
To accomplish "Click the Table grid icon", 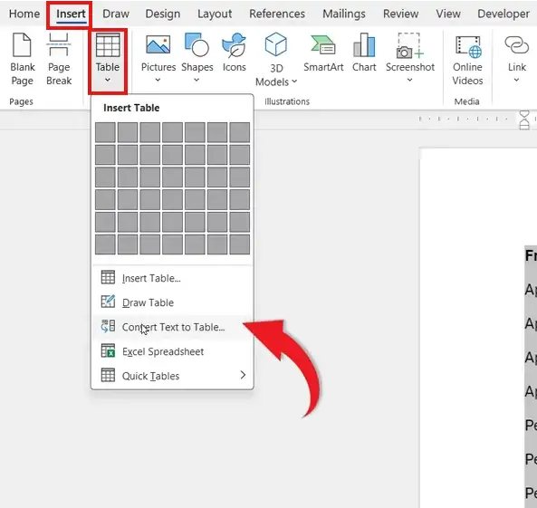I will pos(108,45).
